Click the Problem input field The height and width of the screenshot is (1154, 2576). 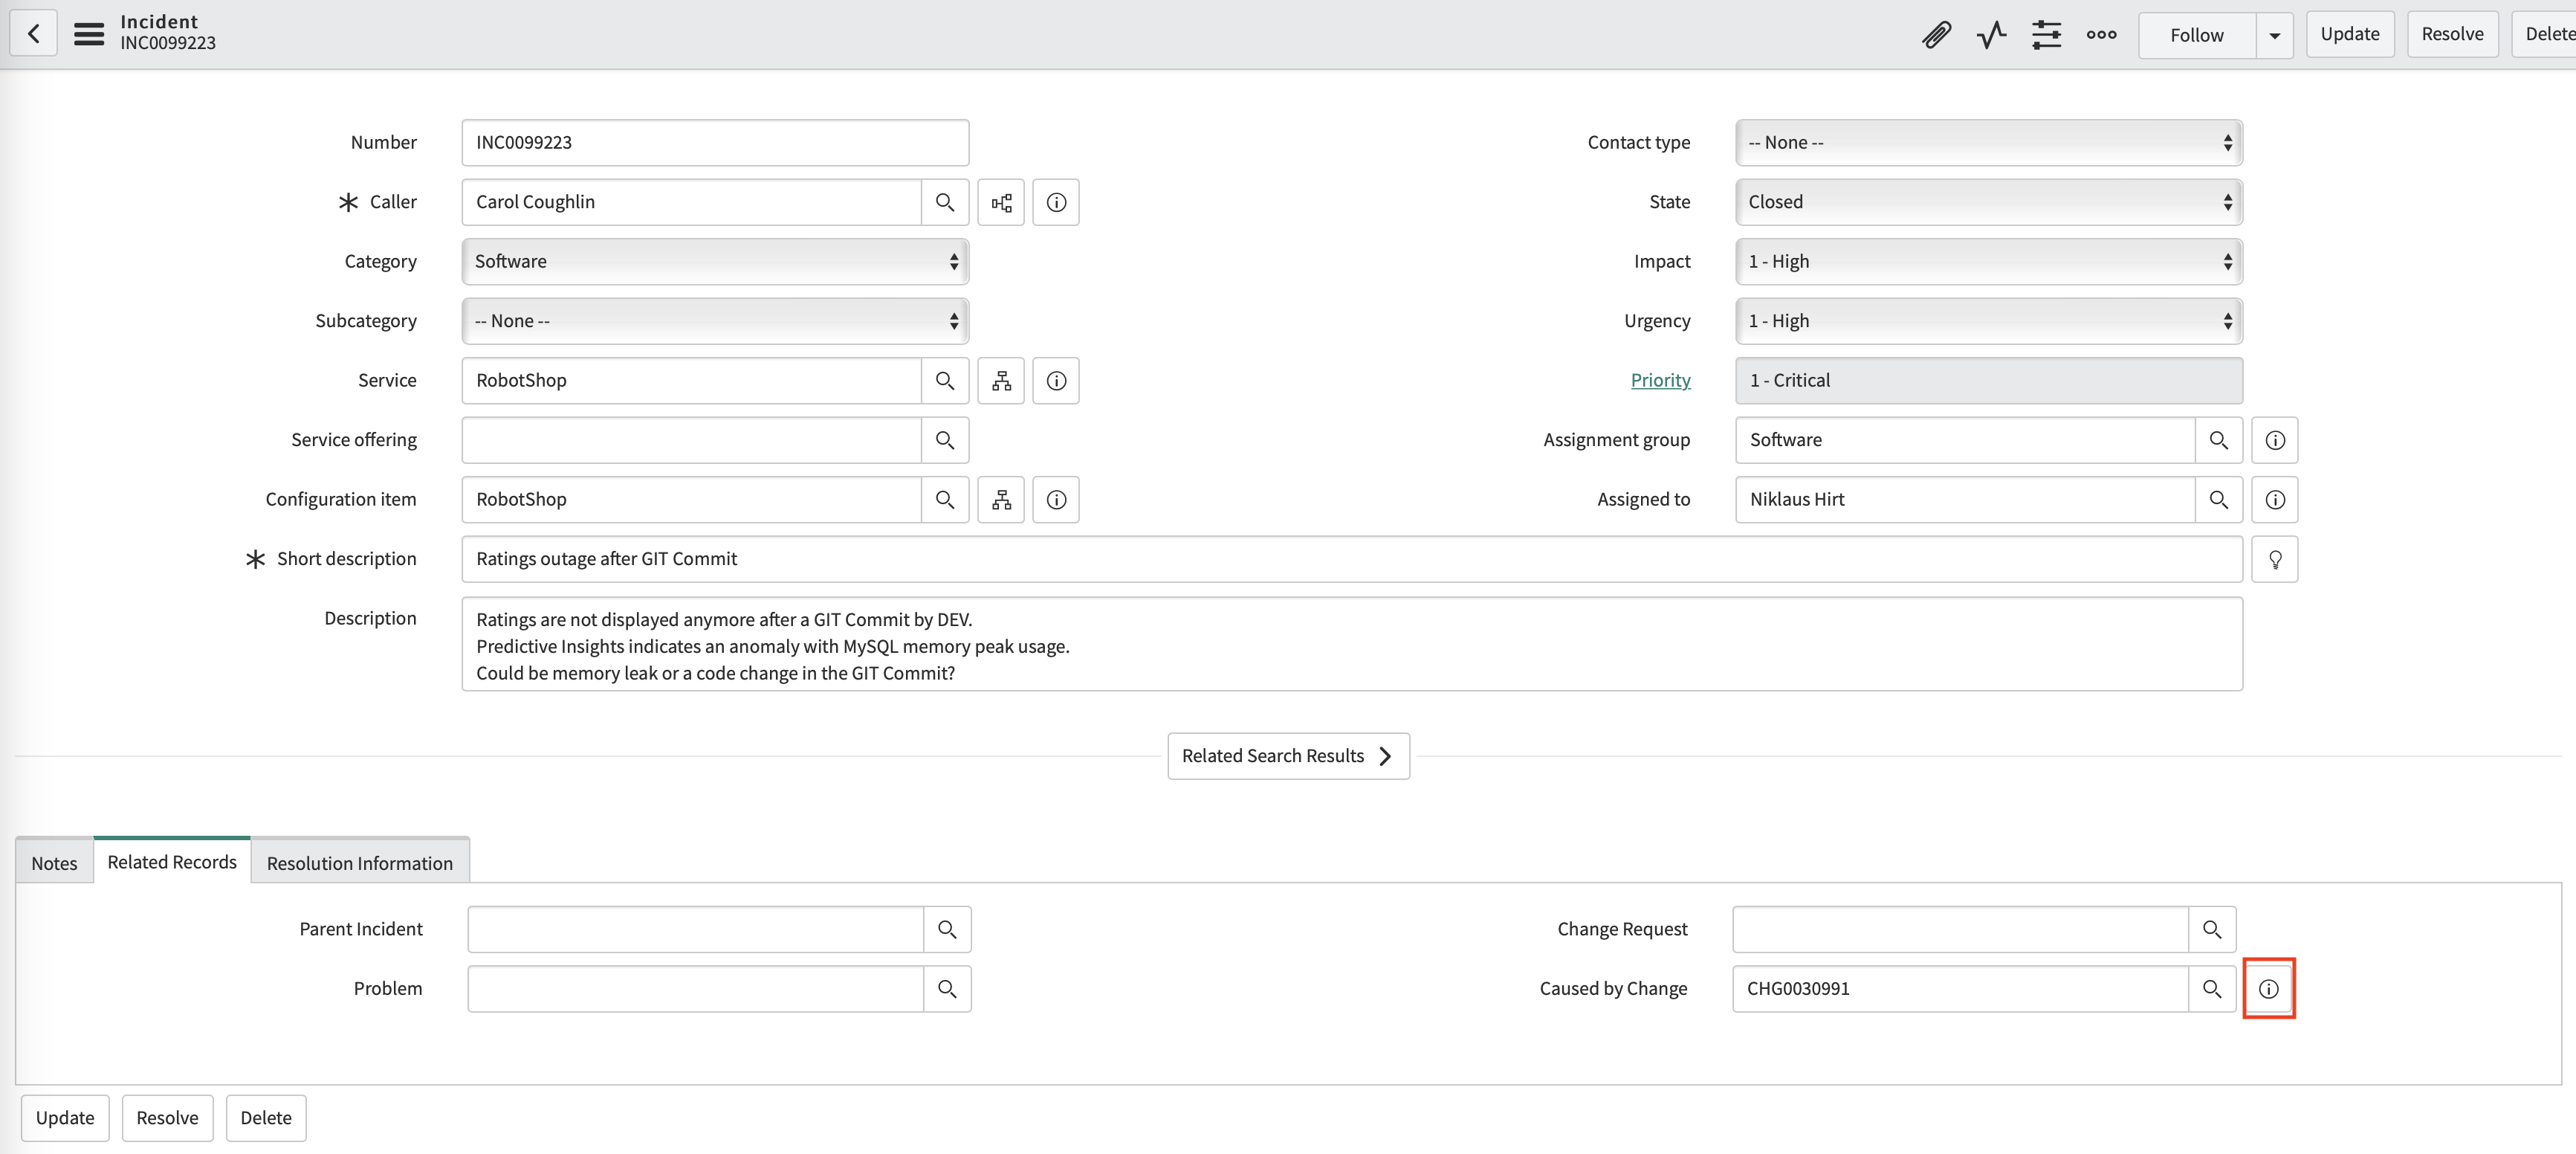point(695,989)
